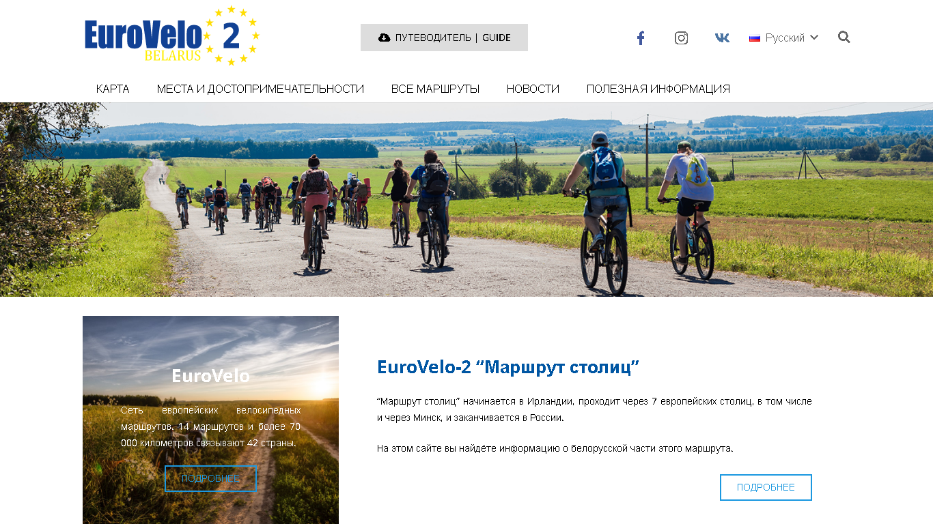This screenshot has width=933, height=524.
Task: Open the КАРТА menu item
Action: point(113,89)
